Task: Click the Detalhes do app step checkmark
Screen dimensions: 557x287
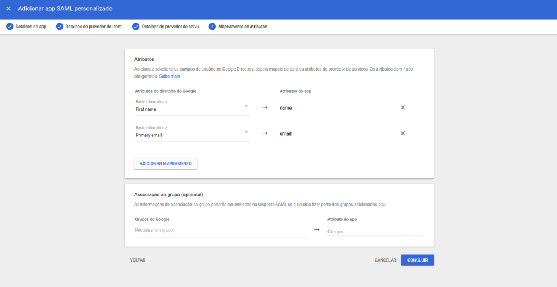Action: click(9, 27)
